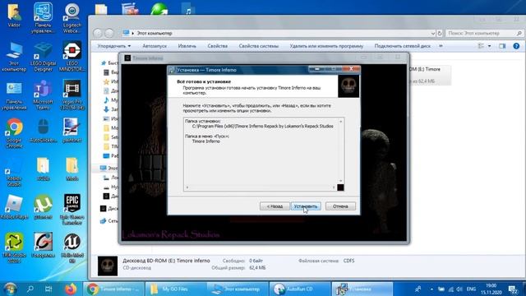Open the notification center icon in tray
The height and width of the screenshot is (296, 526).
(513, 289)
